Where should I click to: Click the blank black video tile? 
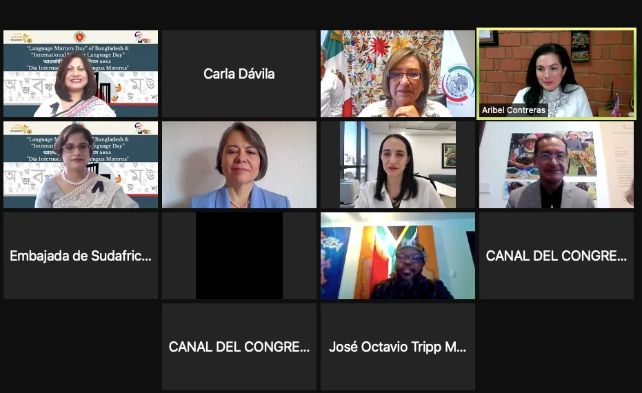[x=239, y=255]
